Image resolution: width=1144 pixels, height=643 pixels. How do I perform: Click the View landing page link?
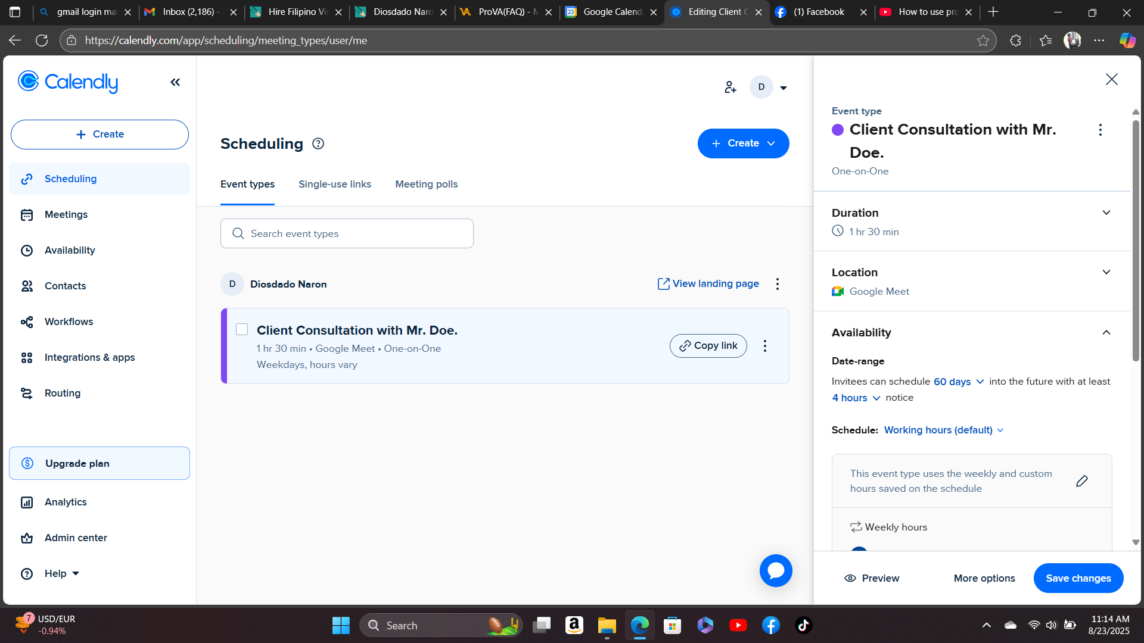(708, 283)
